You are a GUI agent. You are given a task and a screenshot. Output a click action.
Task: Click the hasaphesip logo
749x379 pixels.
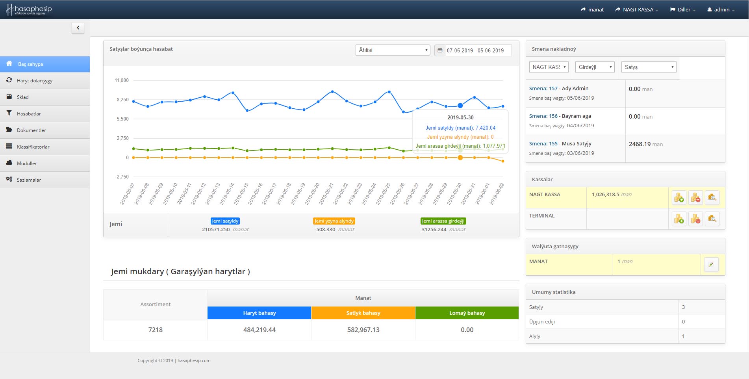pos(29,9)
